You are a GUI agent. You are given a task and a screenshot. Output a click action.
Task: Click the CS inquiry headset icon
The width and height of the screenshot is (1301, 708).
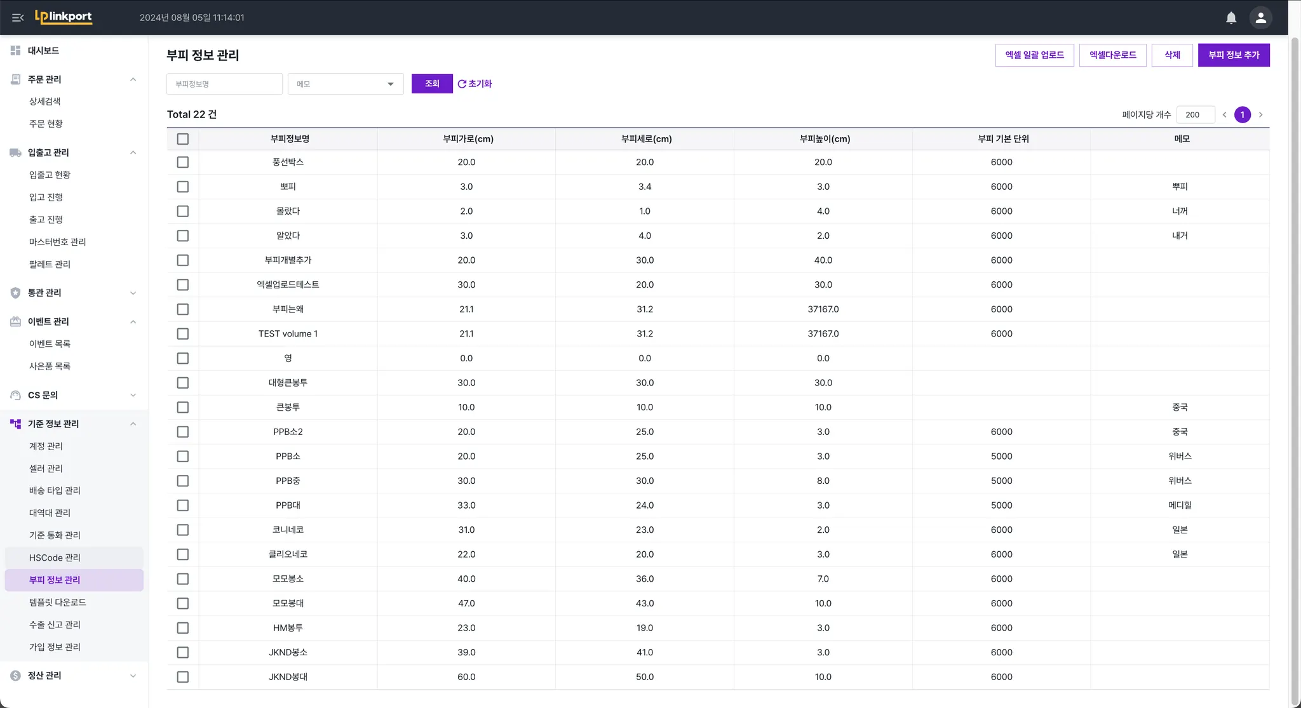16,395
